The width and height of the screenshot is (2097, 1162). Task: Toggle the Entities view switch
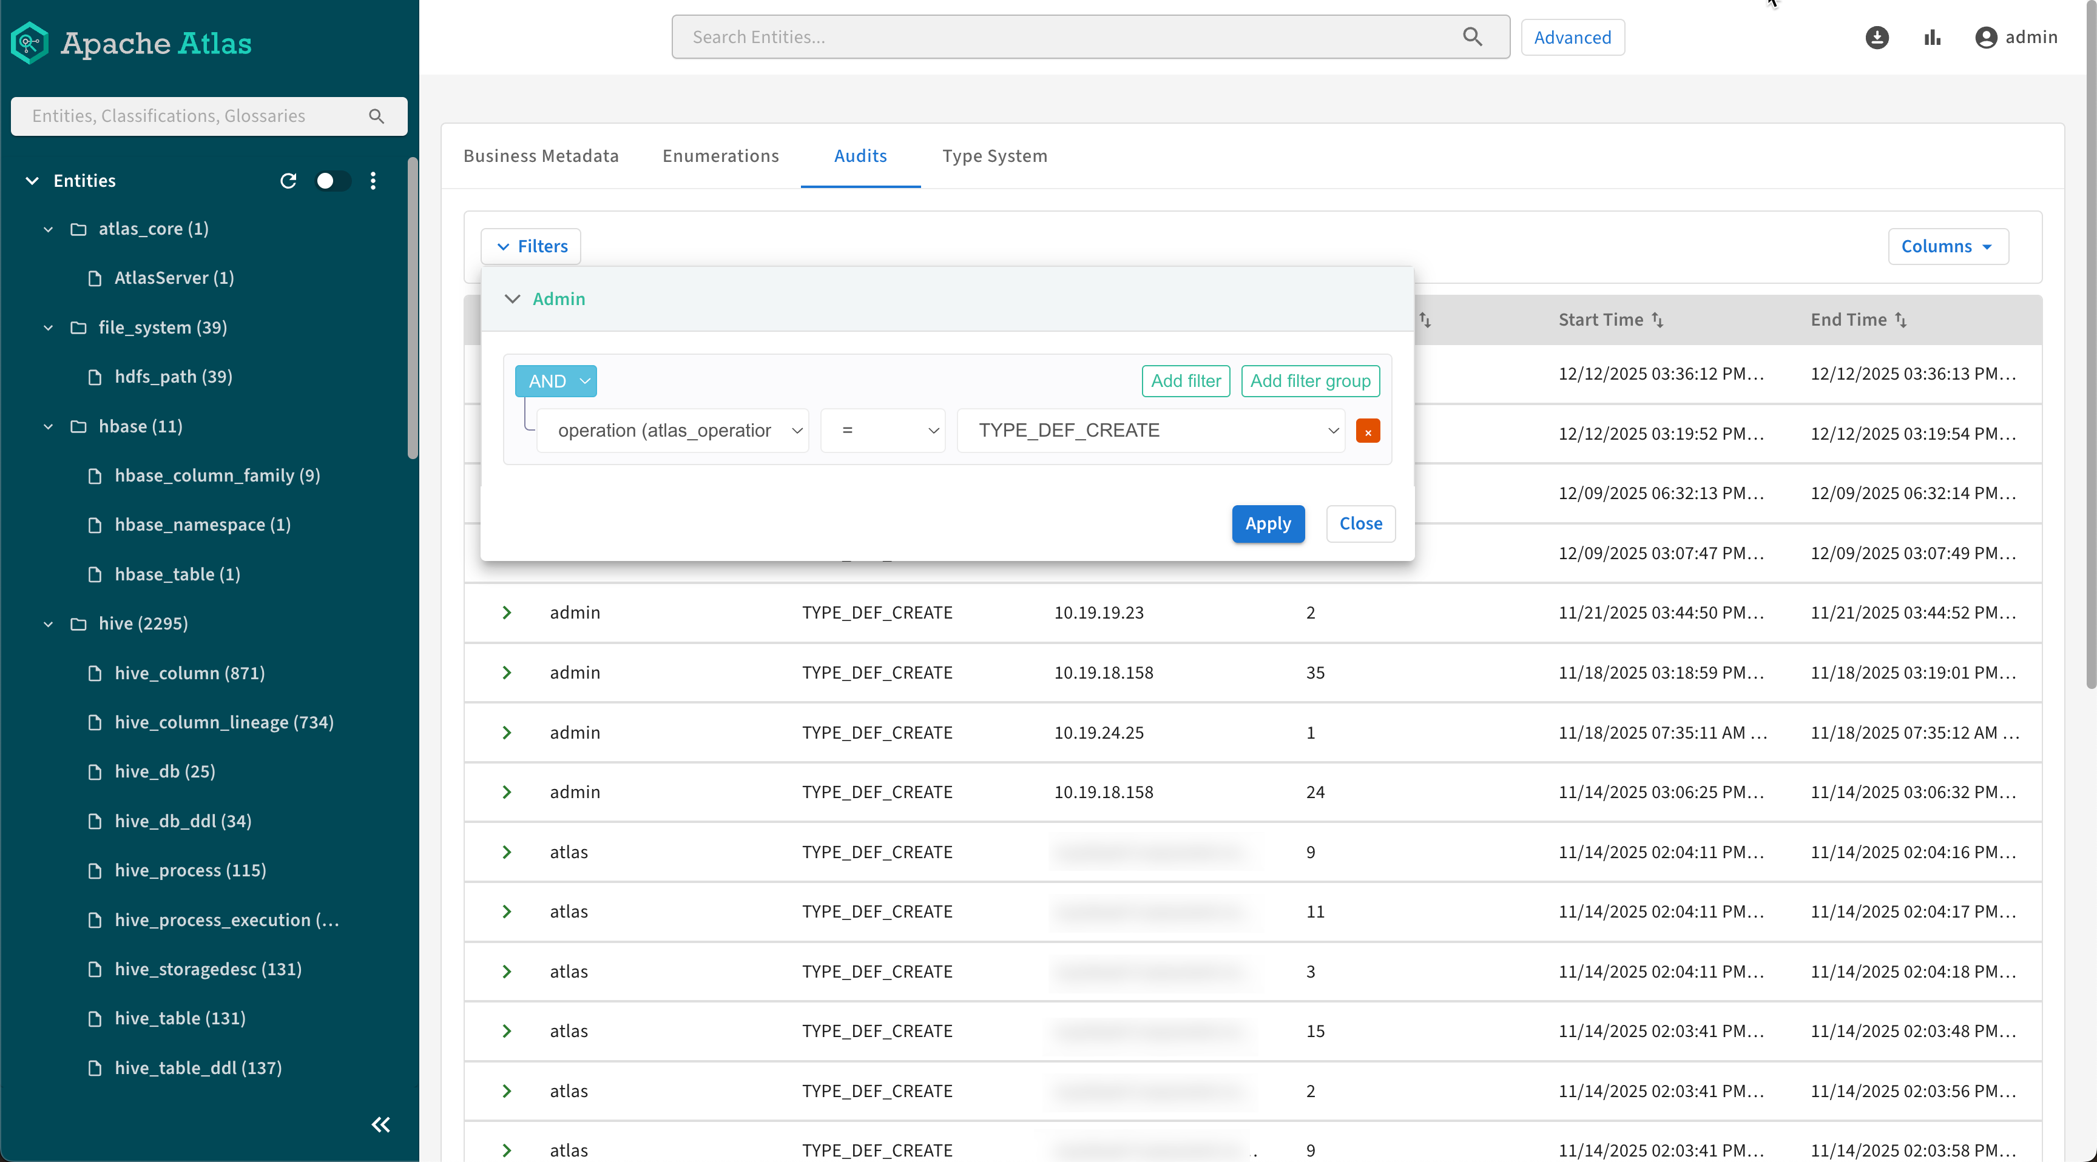[332, 181]
